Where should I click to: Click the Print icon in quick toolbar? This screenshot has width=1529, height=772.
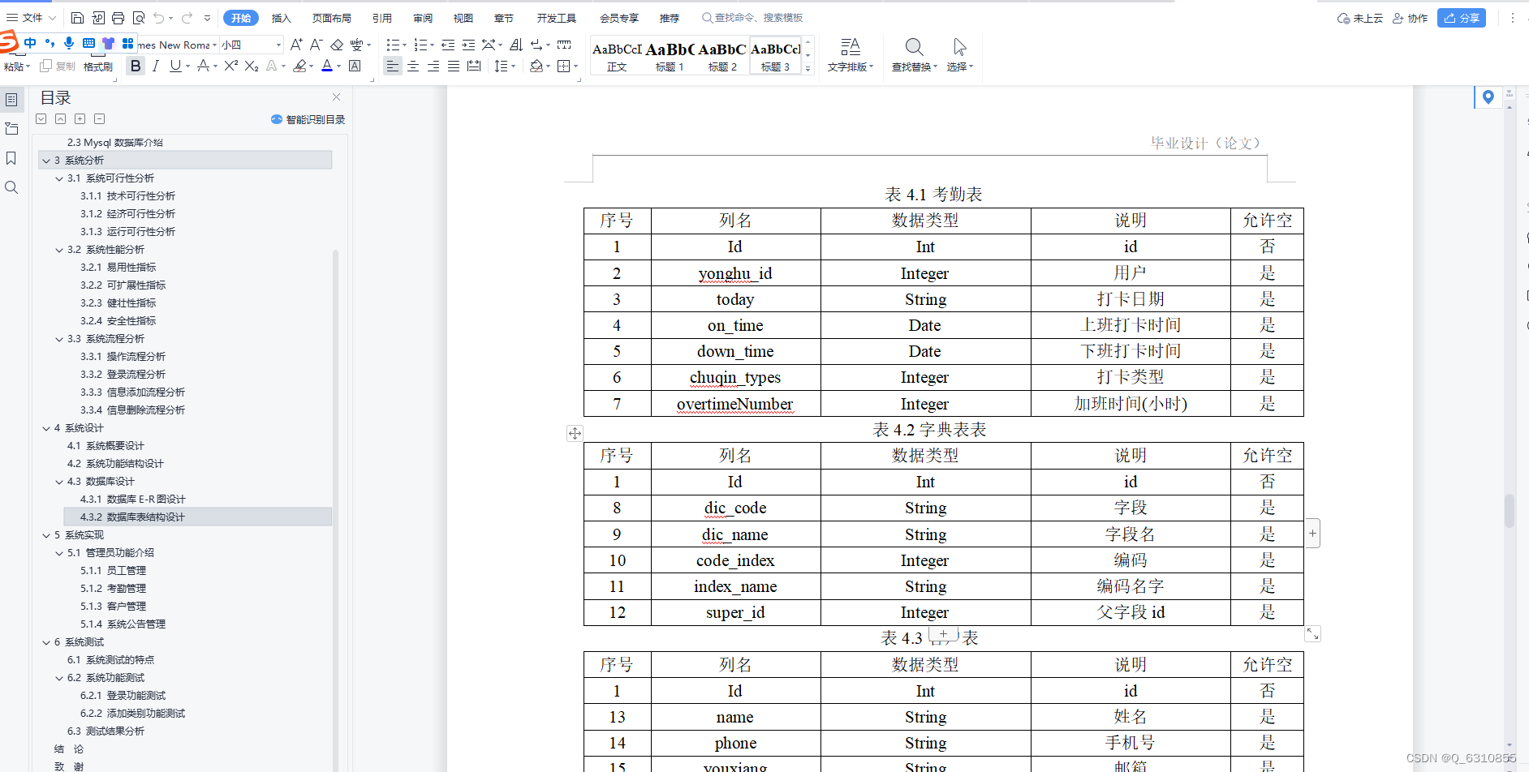point(118,18)
